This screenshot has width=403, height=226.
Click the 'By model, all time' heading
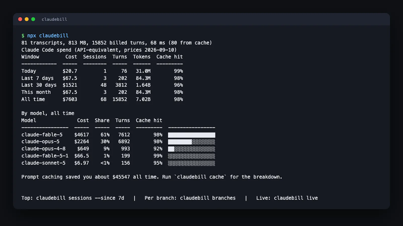click(x=48, y=113)
